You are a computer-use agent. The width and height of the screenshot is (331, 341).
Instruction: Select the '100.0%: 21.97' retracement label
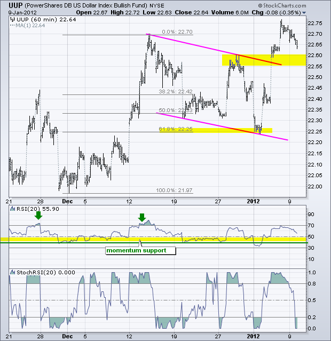pyautogui.click(x=174, y=191)
